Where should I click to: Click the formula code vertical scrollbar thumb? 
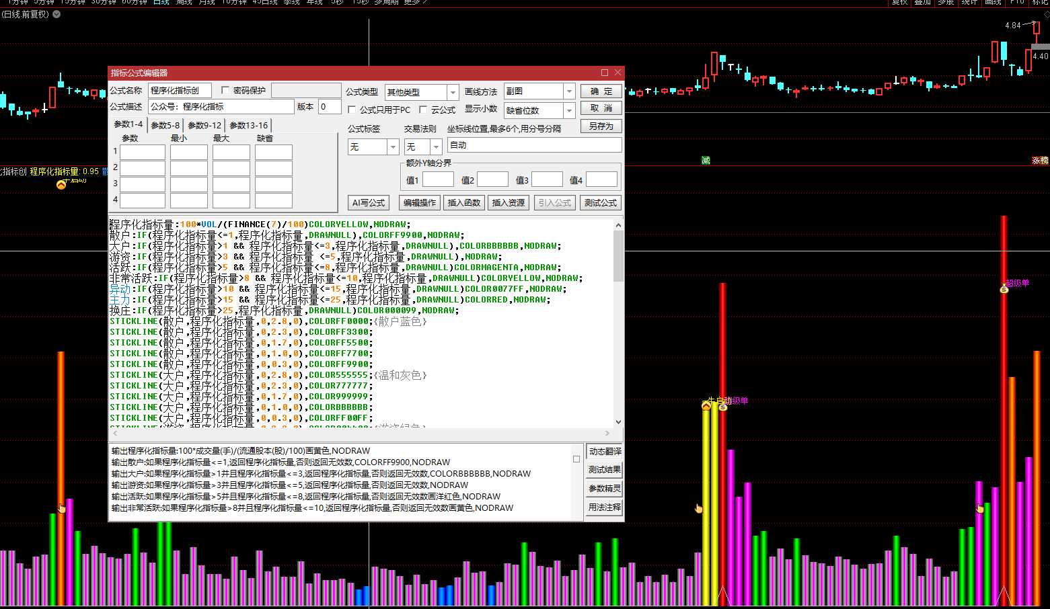click(x=618, y=255)
